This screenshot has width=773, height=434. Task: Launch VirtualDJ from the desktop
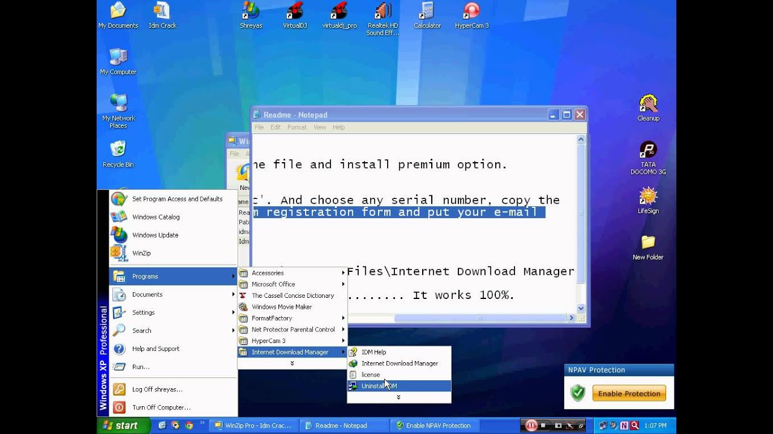click(x=295, y=16)
